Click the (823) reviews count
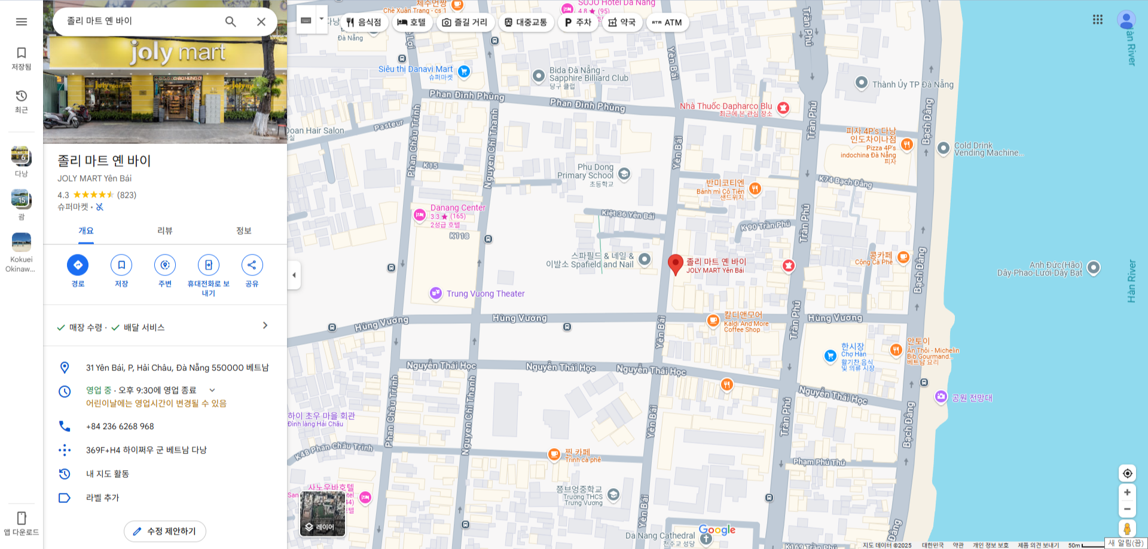 127,195
